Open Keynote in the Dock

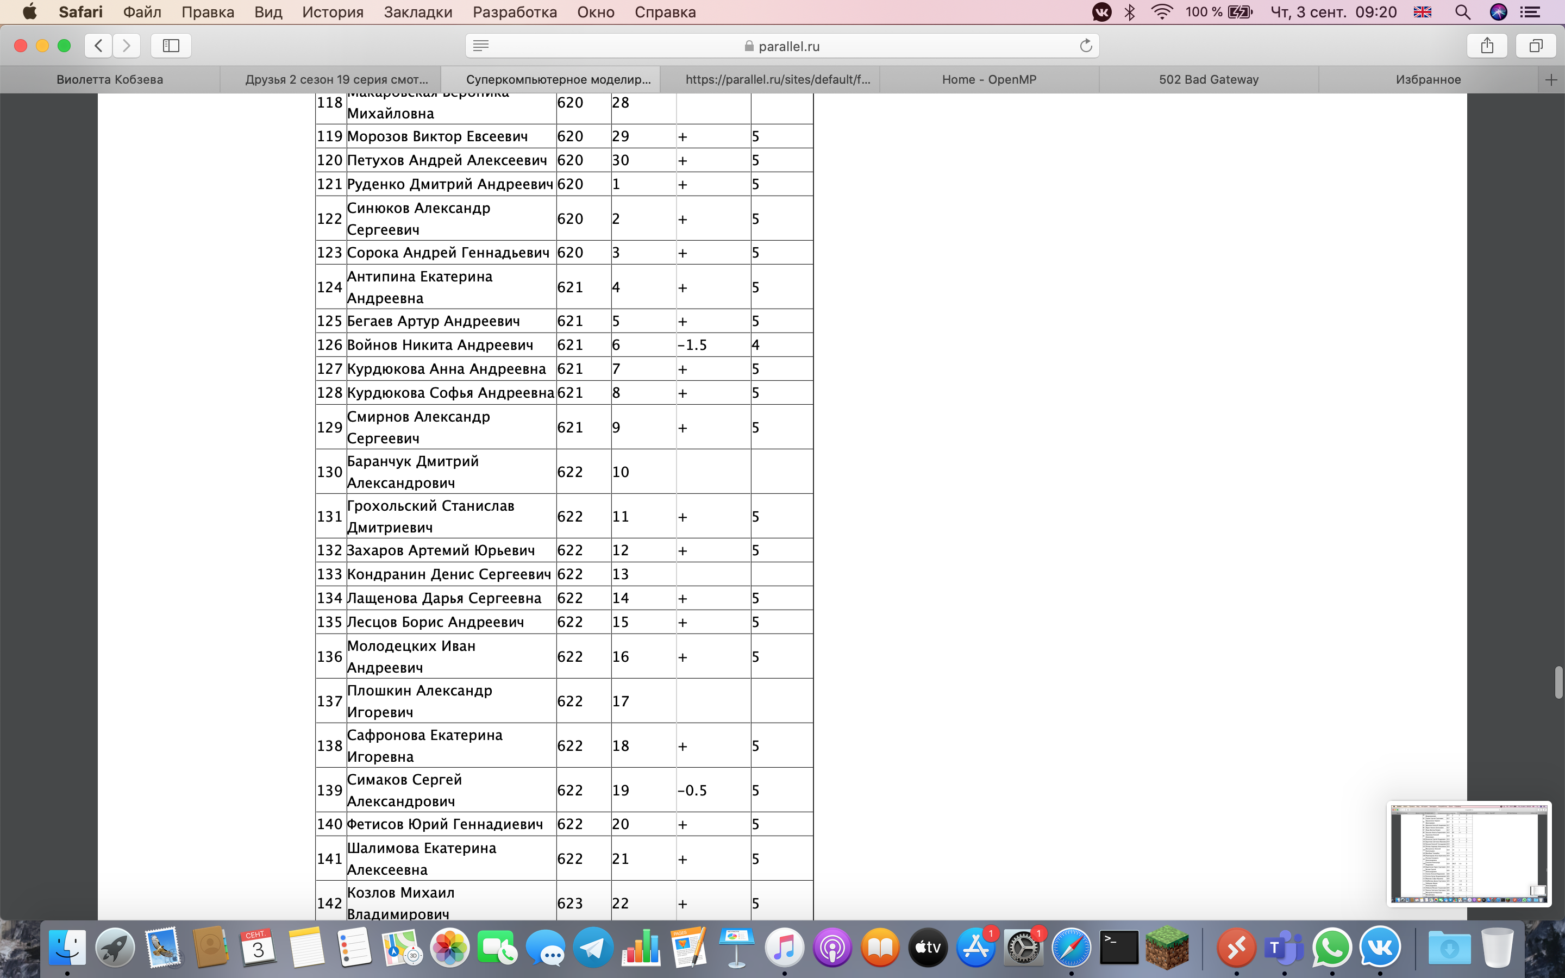[x=737, y=948]
